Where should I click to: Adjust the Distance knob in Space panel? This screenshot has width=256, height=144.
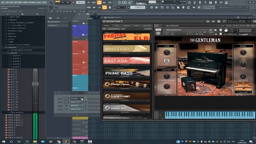click(243, 76)
